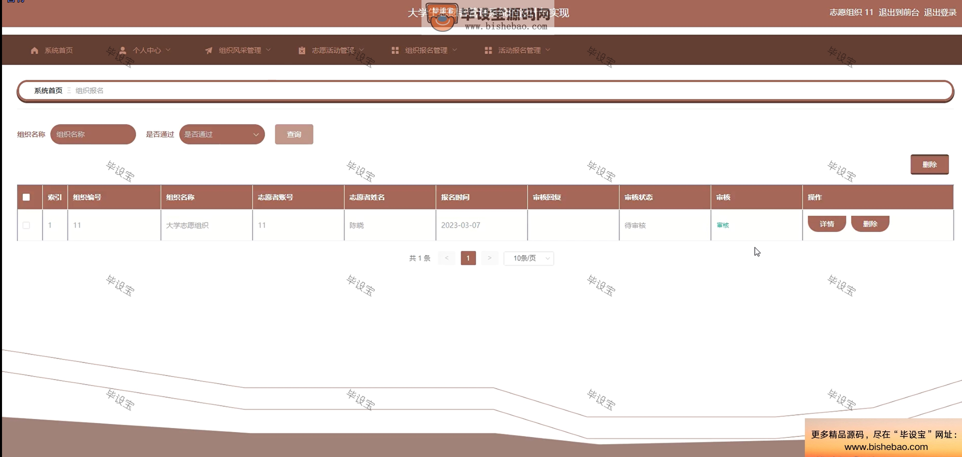Viewport: 962px width, 457px height.
Task: Click the previous page arrow
Action: coord(447,258)
